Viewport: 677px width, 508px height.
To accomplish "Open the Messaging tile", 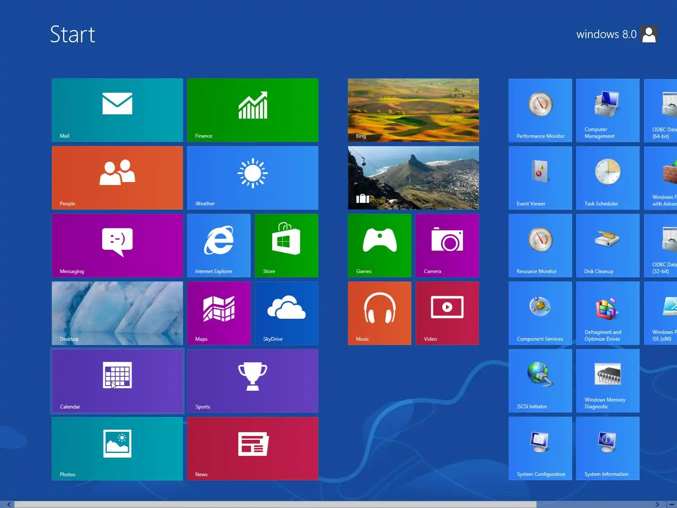I will point(117,246).
